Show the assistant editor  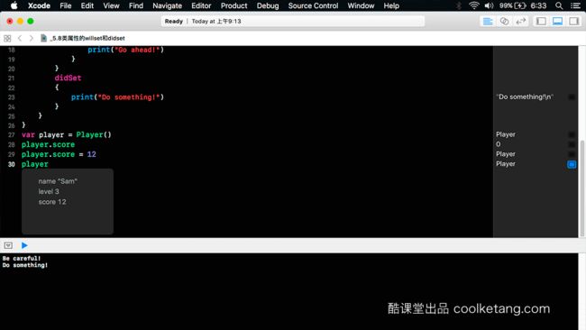point(504,22)
